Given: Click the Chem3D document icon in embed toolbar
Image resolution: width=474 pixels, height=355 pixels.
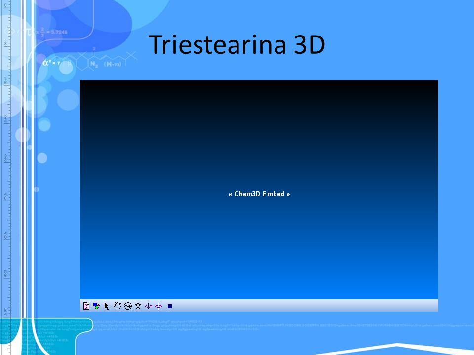Looking at the screenshot, I should click(x=86, y=306).
